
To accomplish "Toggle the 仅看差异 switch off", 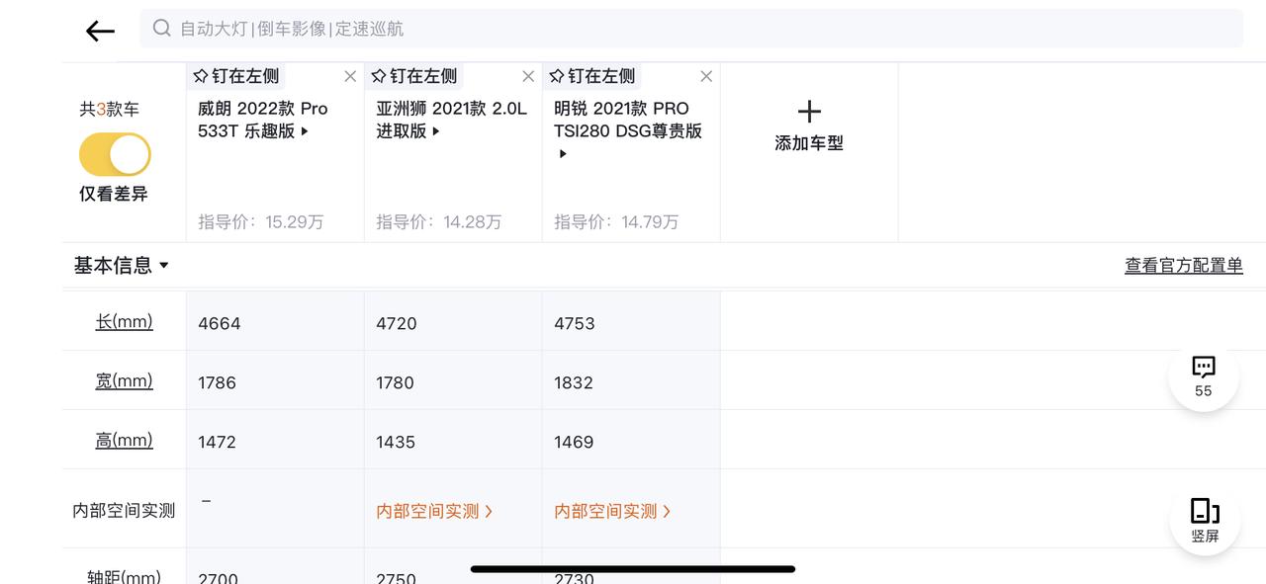I will (x=115, y=155).
